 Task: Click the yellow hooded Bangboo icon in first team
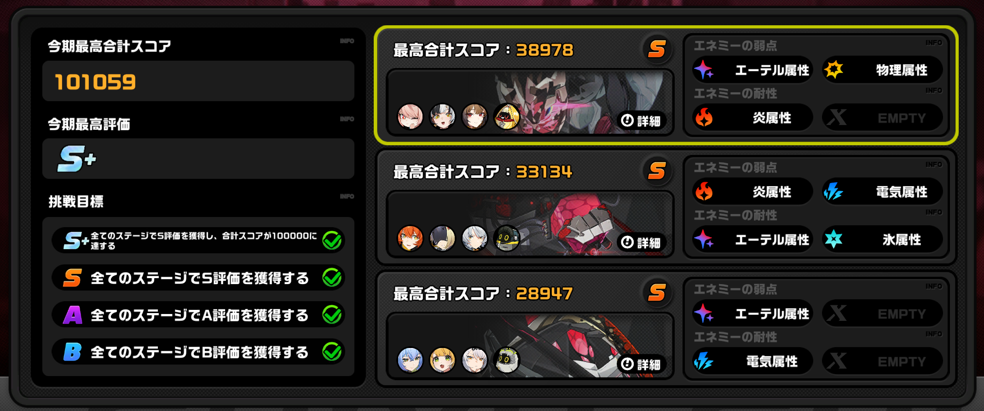tap(507, 116)
